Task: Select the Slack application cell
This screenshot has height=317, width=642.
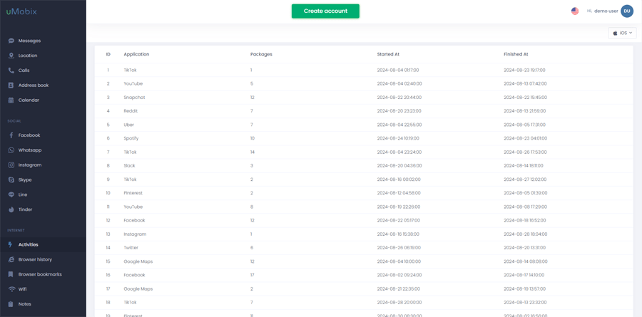Action: pyautogui.click(x=129, y=166)
